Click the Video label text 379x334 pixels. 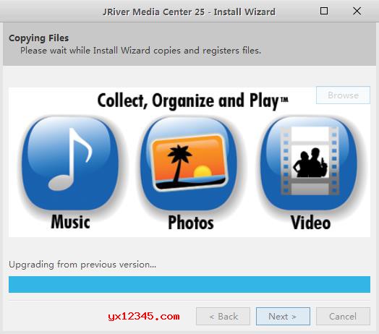(x=310, y=223)
